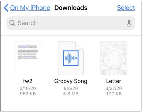This screenshot has height=112, width=142.
Task: Open the fw2 document thumbnail
Action: tap(28, 58)
